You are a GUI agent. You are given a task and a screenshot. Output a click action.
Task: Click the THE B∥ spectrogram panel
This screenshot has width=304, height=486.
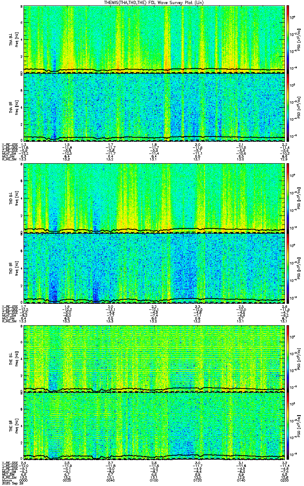pos(154,426)
